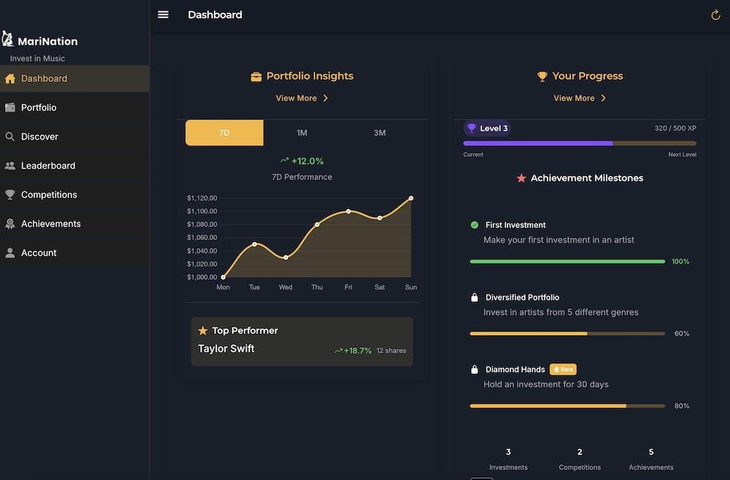Click the 3 Investments stat

tap(508, 459)
